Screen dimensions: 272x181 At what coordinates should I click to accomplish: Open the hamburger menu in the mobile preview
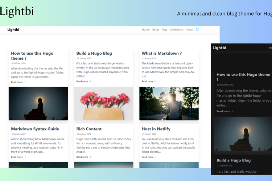269,47
